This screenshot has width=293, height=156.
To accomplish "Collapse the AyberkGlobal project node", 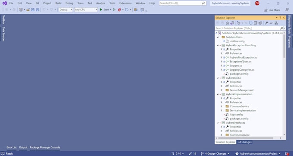I will point(218,78).
